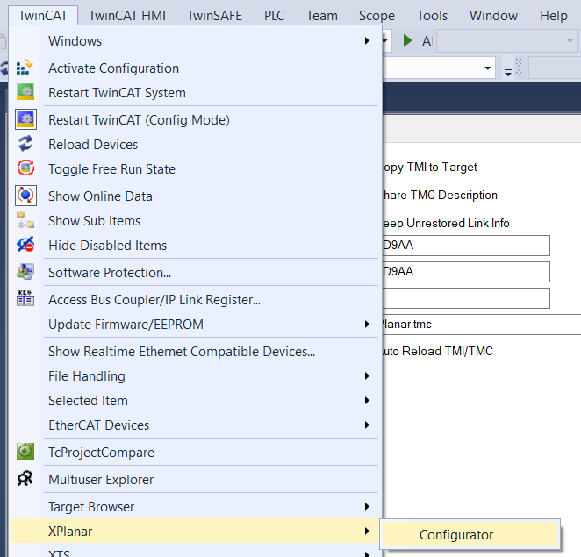The width and height of the screenshot is (581, 557).
Task: Select Toggle Free Run State
Action: pyautogui.click(x=197, y=169)
